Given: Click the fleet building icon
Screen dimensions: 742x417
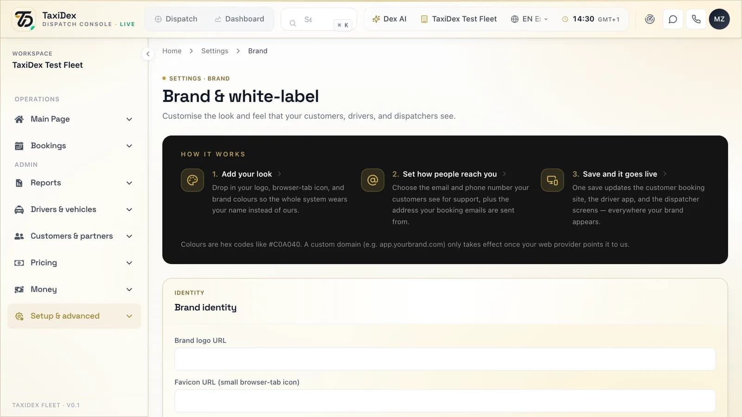Looking at the screenshot, I should click(x=424, y=19).
